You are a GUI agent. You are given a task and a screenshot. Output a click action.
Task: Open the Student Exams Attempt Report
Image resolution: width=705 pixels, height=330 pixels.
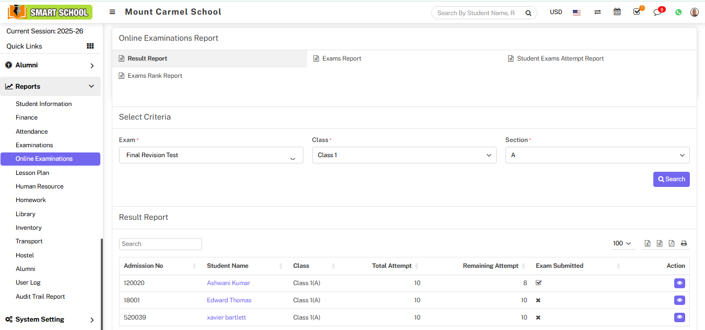click(560, 58)
